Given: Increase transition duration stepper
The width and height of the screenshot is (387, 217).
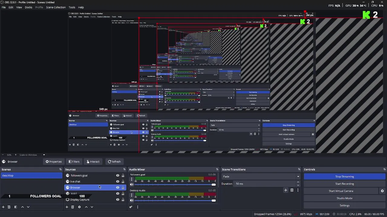Looking at the screenshot, I should (298, 182).
